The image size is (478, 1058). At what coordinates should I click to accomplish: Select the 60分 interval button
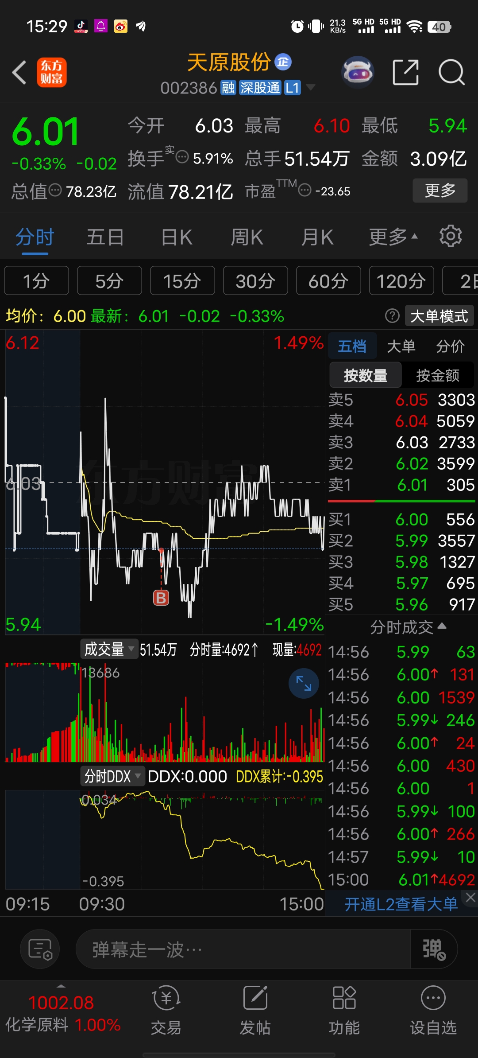coord(328,280)
